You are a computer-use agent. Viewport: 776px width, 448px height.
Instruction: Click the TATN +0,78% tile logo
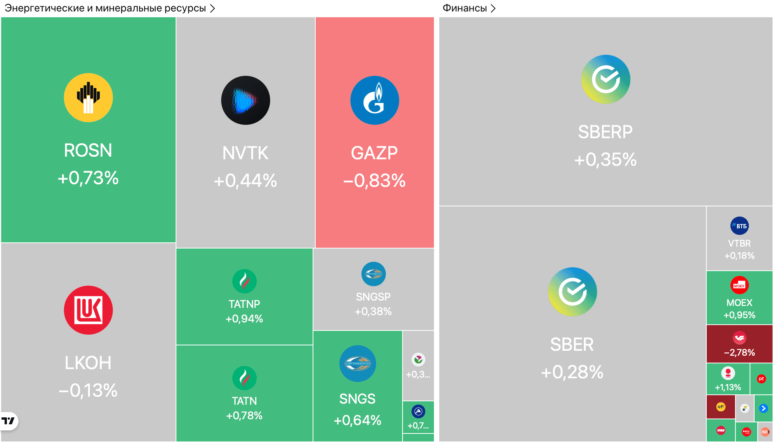click(x=245, y=378)
